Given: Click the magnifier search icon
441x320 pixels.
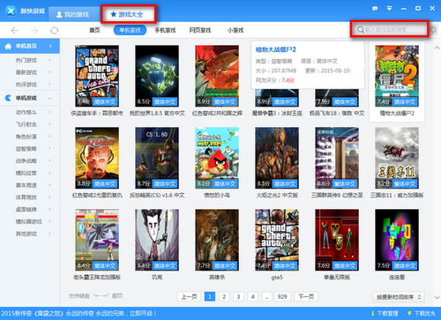Looking at the screenshot, I should click(361, 29).
